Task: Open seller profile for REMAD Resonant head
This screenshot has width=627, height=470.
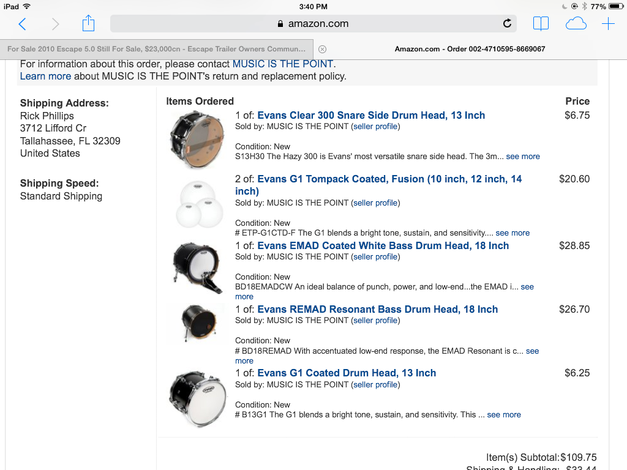Action: 375,320
